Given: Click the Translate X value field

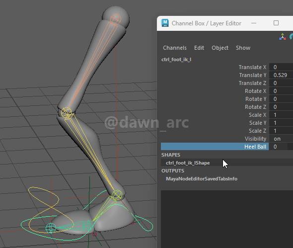Looking at the screenshot, I should point(281,67).
